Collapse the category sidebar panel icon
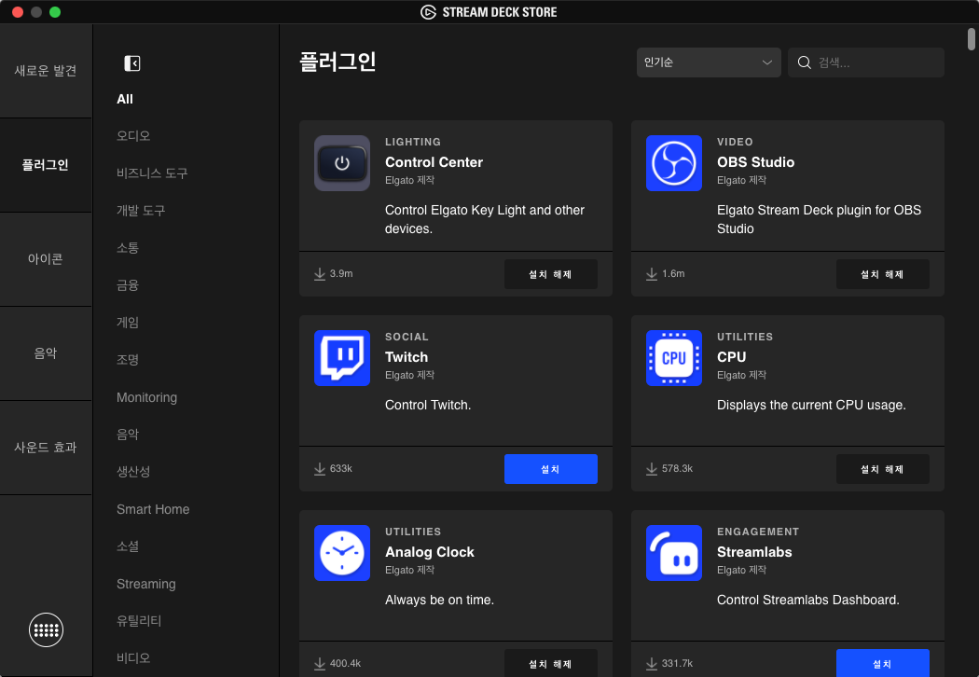This screenshot has height=677, width=979. [x=132, y=63]
